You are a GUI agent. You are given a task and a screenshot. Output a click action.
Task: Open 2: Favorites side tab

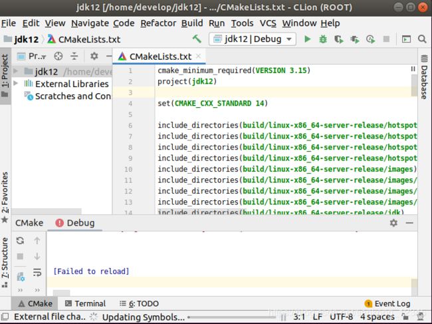tap(5, 197)
